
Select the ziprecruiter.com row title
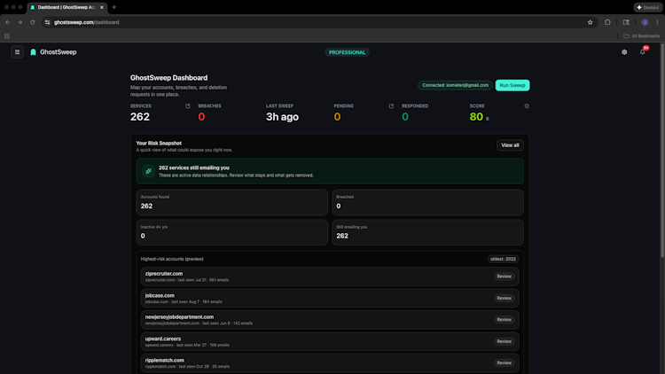(x=164, y=274)
